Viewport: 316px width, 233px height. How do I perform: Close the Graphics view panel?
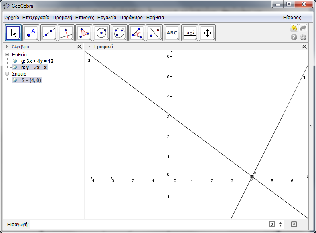[x=304, y=46]
